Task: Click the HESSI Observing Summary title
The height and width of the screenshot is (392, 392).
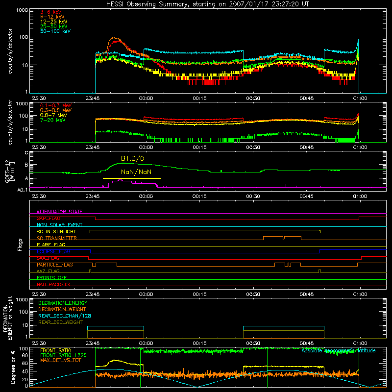Action: (208, 4)
